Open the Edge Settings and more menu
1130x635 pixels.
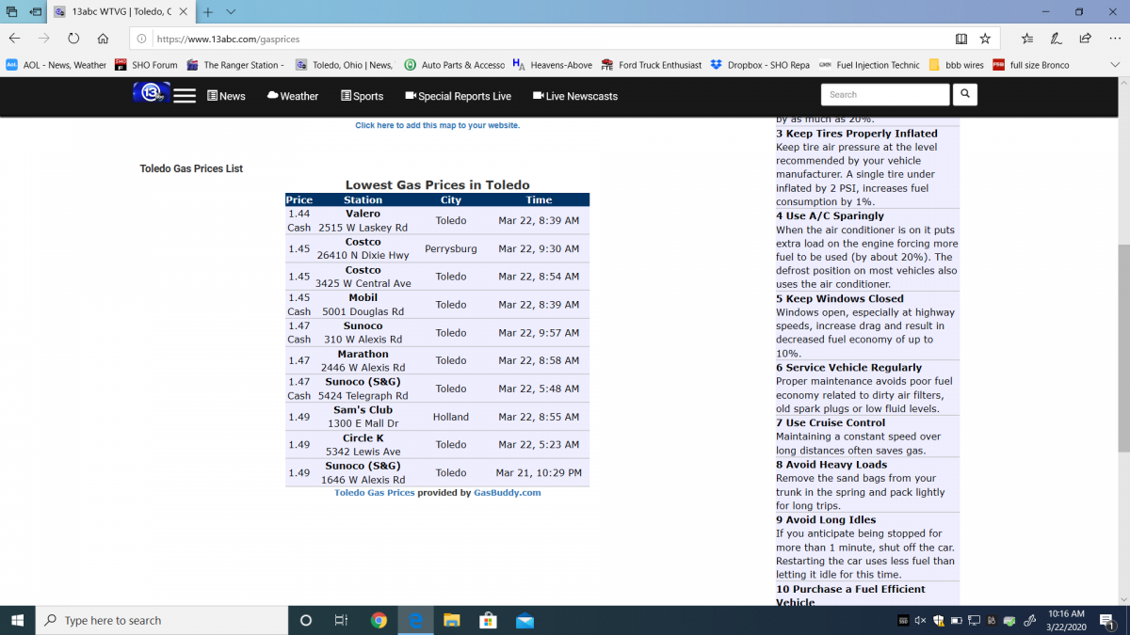pyautogui.click(x=1114, y=39)
